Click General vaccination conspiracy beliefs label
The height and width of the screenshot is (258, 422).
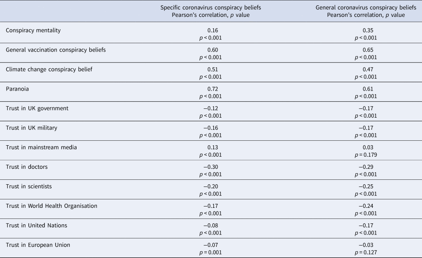[56, 50]
